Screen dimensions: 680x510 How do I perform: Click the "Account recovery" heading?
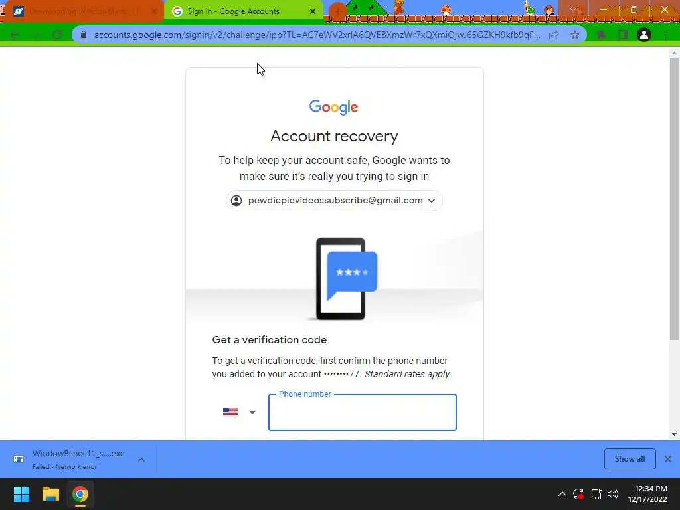click(x=334, y=137)
